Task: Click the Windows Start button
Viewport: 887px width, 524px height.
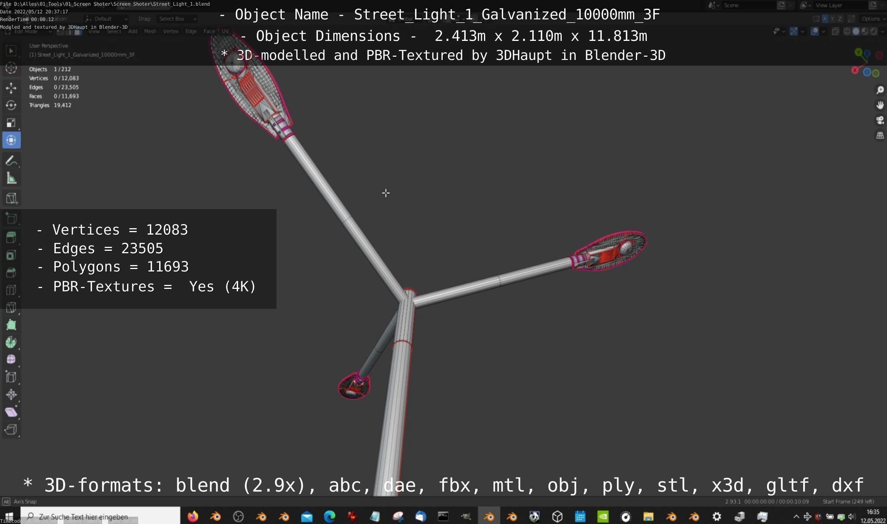Action: point(9,516)
